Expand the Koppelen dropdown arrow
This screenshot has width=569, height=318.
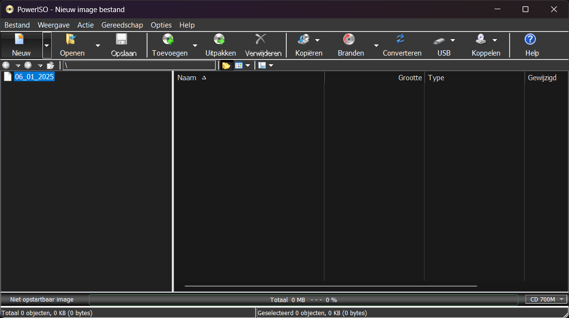click(x=495, y=40)
